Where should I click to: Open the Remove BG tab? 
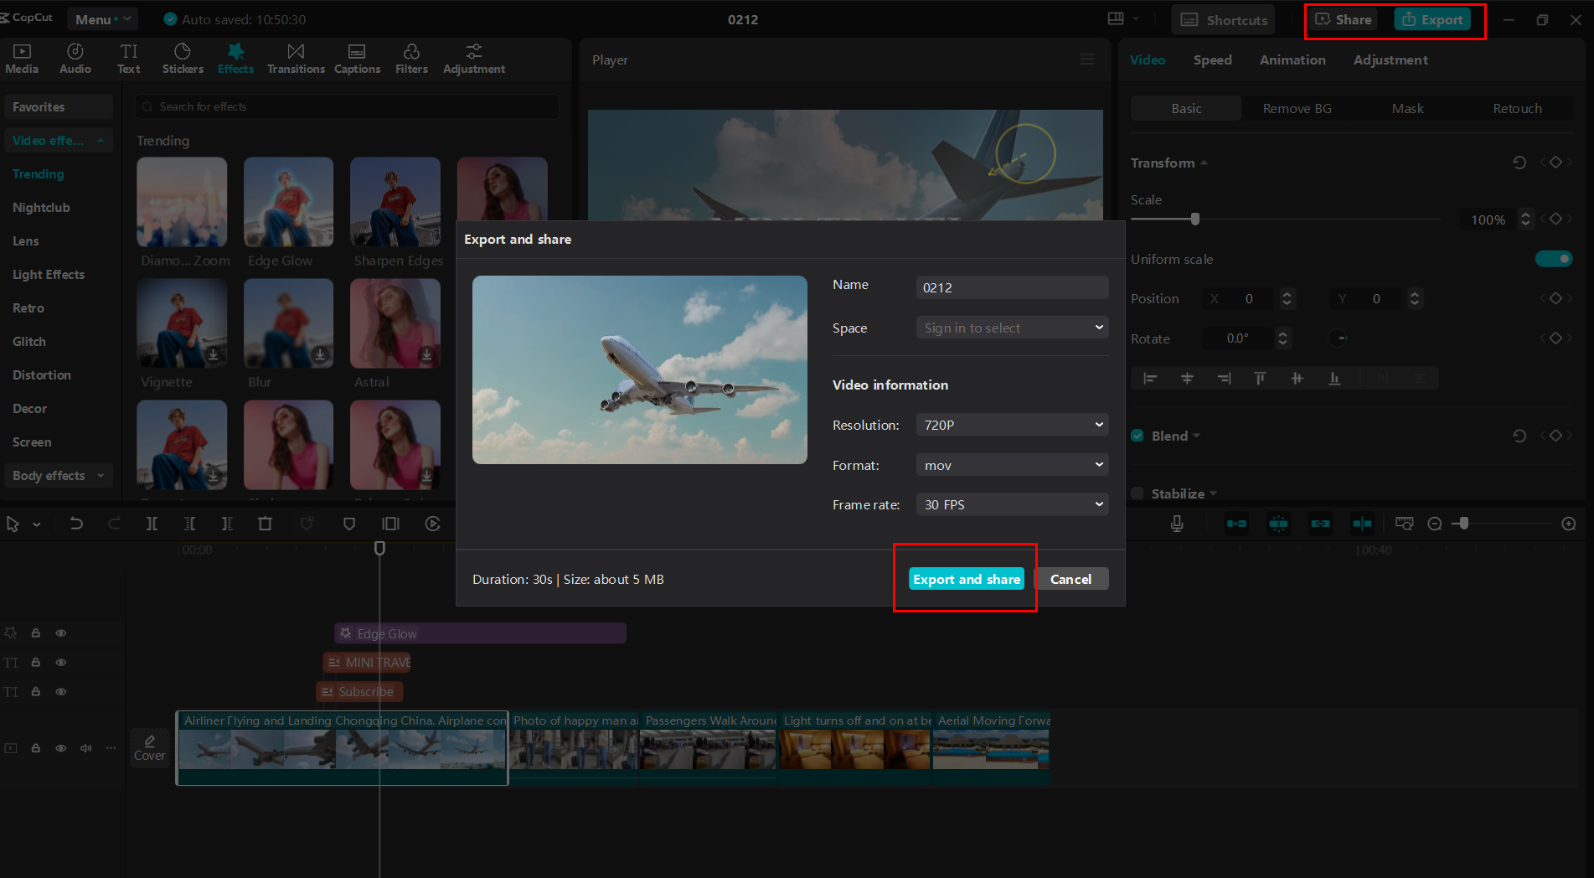pyautogui.click(x=1297, y=108)
